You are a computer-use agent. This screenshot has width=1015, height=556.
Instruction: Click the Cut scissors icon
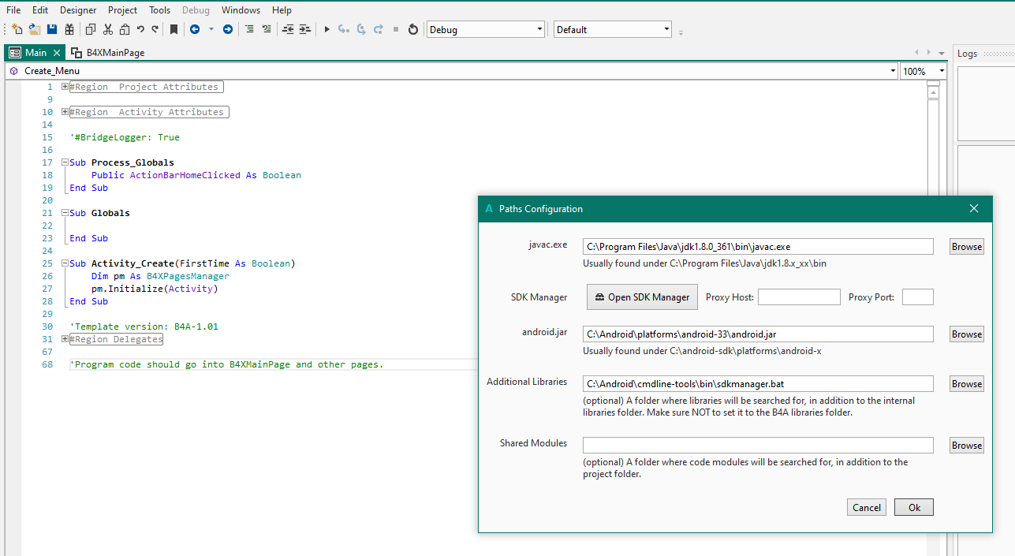(x=108, y=29)
